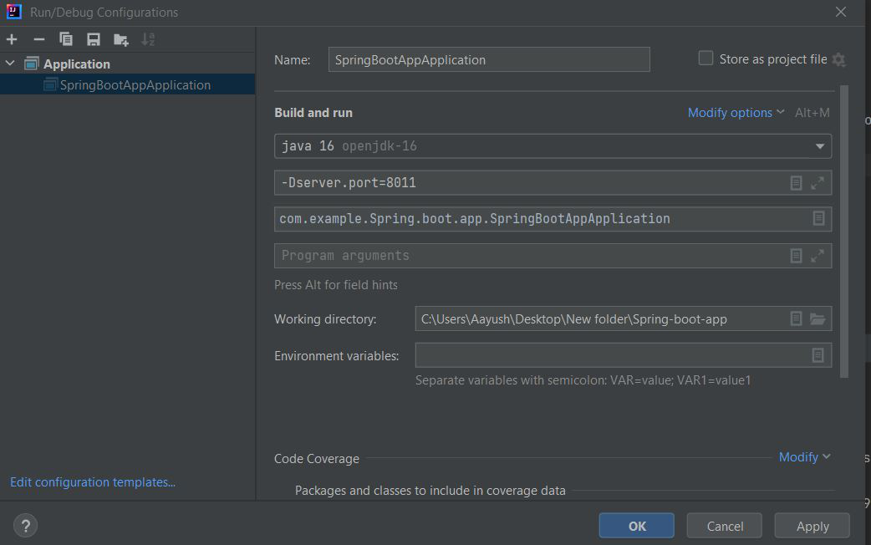
Task: Click the Store as project file gear icon
Action: point(838,60)
